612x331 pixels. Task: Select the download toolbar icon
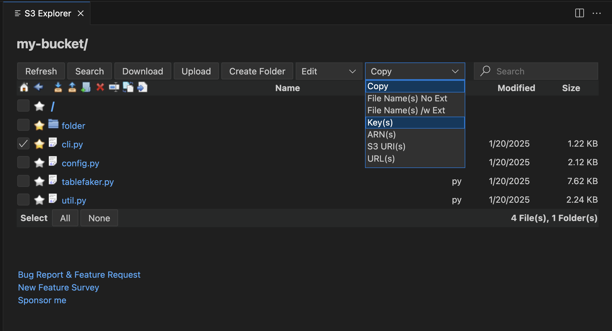click(58, 87)
